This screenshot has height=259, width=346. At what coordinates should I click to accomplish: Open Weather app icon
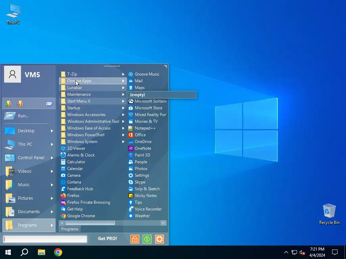tap(131, 216)
